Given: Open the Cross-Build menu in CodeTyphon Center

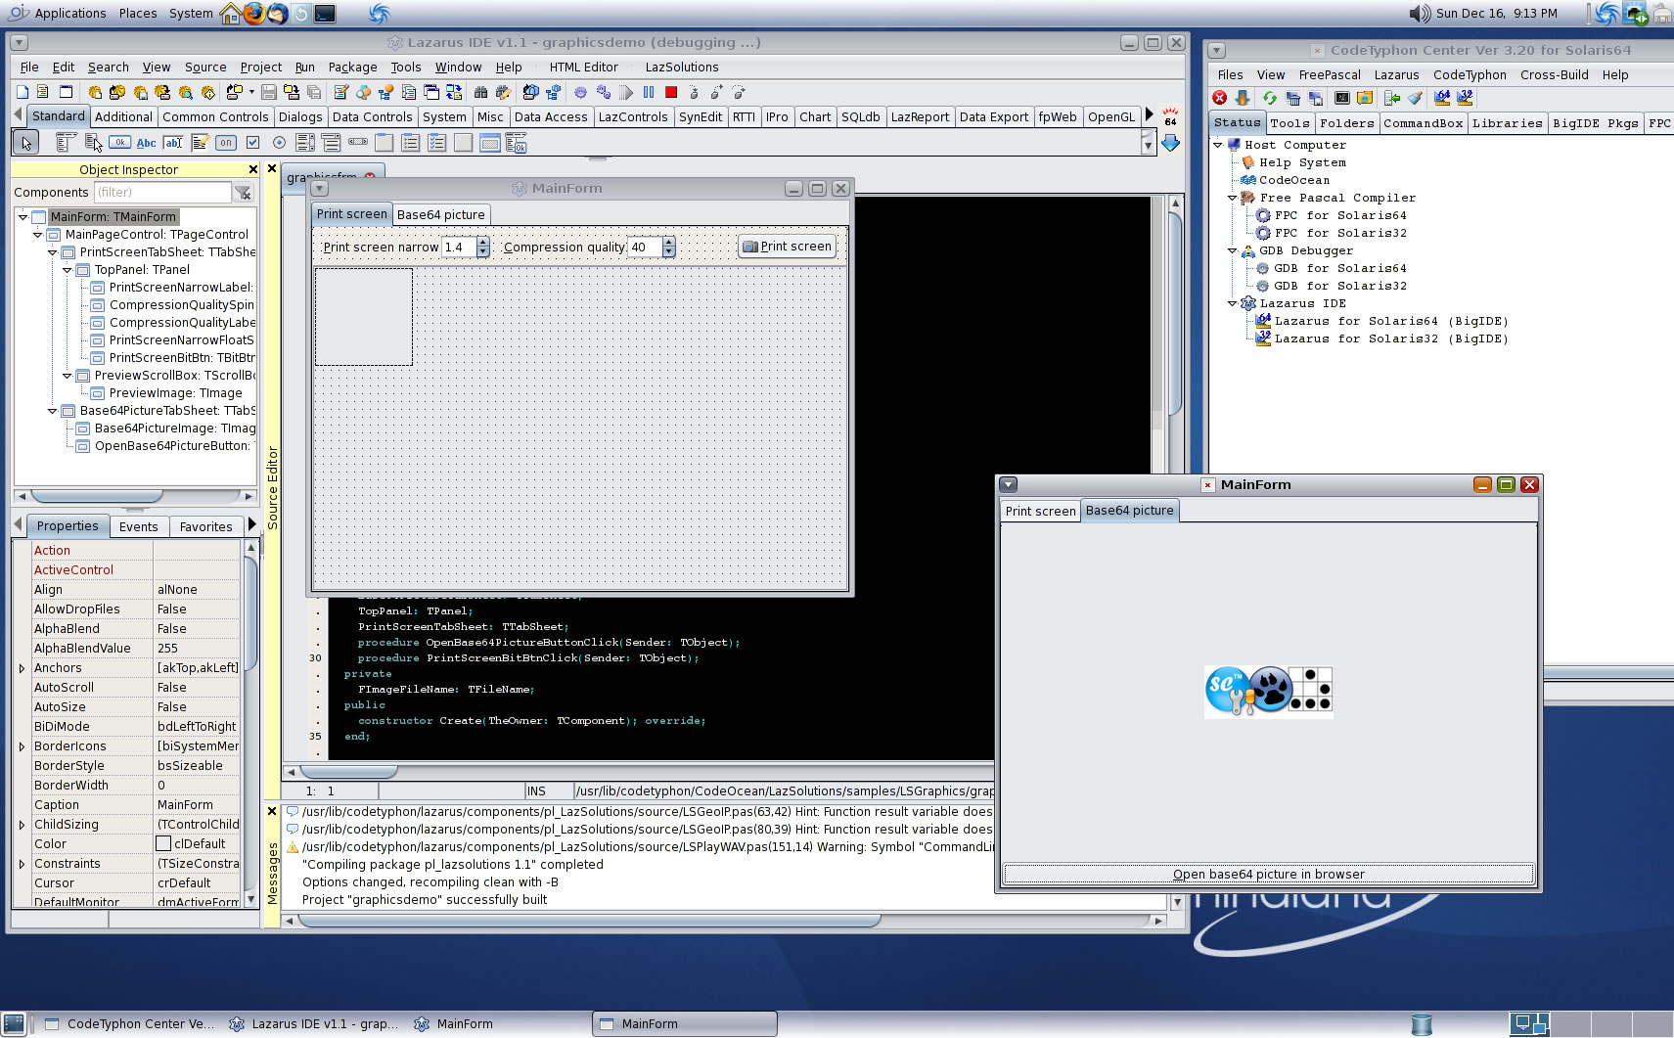Looking at the screenshot, I should tap(1554, 75).
